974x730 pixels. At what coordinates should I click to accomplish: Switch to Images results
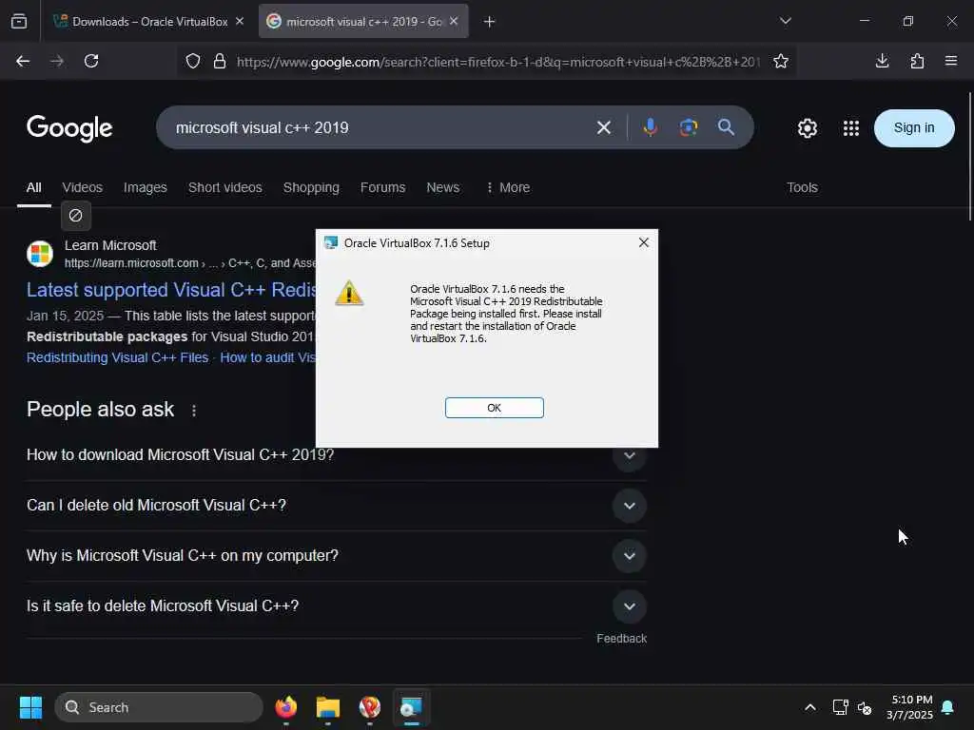tap(145, 187)
